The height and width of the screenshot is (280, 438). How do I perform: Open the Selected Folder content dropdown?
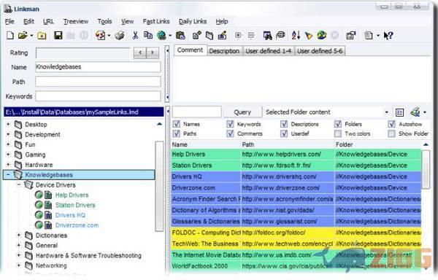(387, 112)
